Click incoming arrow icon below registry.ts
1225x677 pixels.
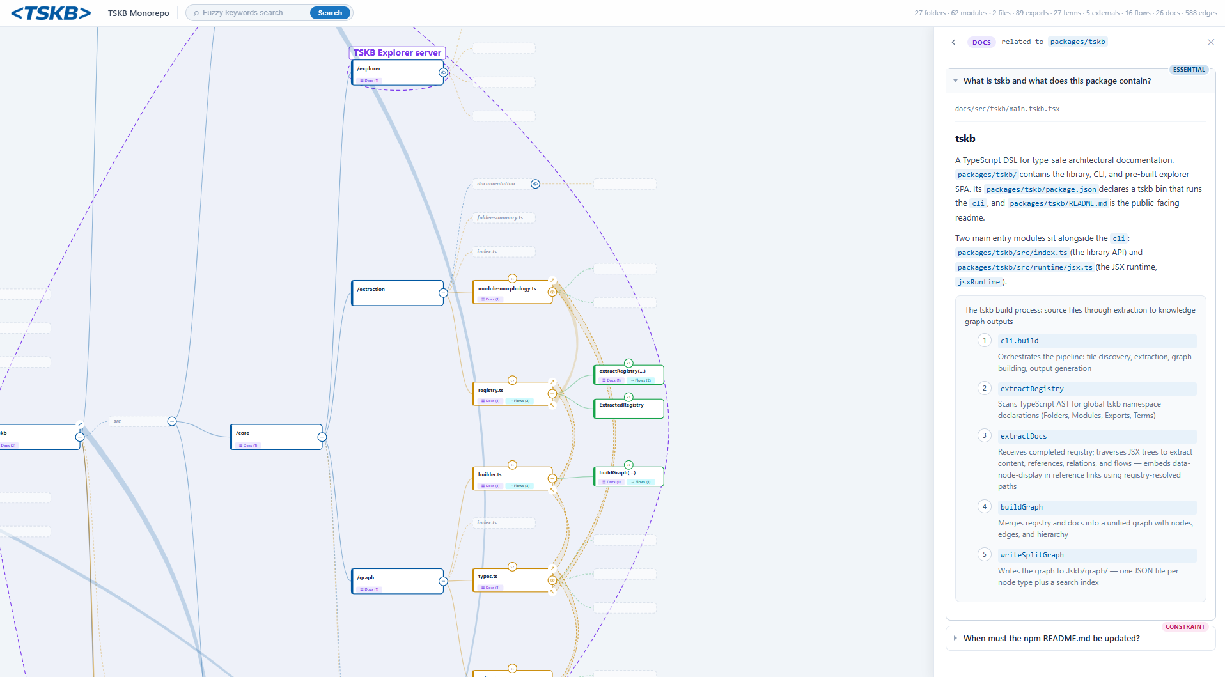pyautogui.click(x=552, y=405)
